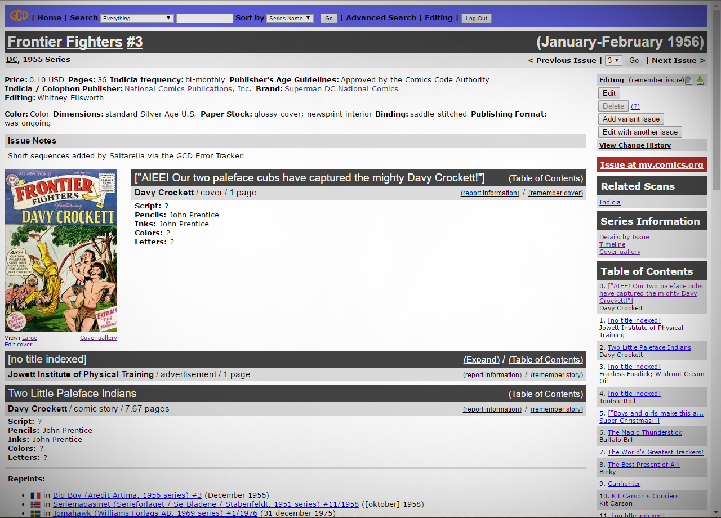
Task: Open View Change History
Action: point(635,145)
